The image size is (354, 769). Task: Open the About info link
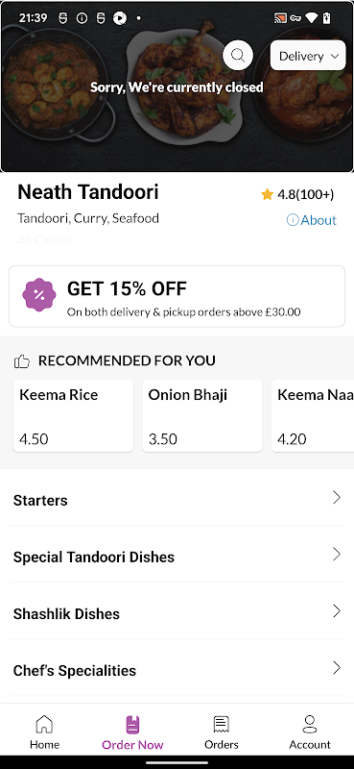pyautogui.click(x=312, y=220)
